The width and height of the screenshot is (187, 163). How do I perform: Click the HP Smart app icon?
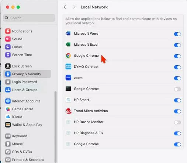pyautogui.click(x=68, y=100)
